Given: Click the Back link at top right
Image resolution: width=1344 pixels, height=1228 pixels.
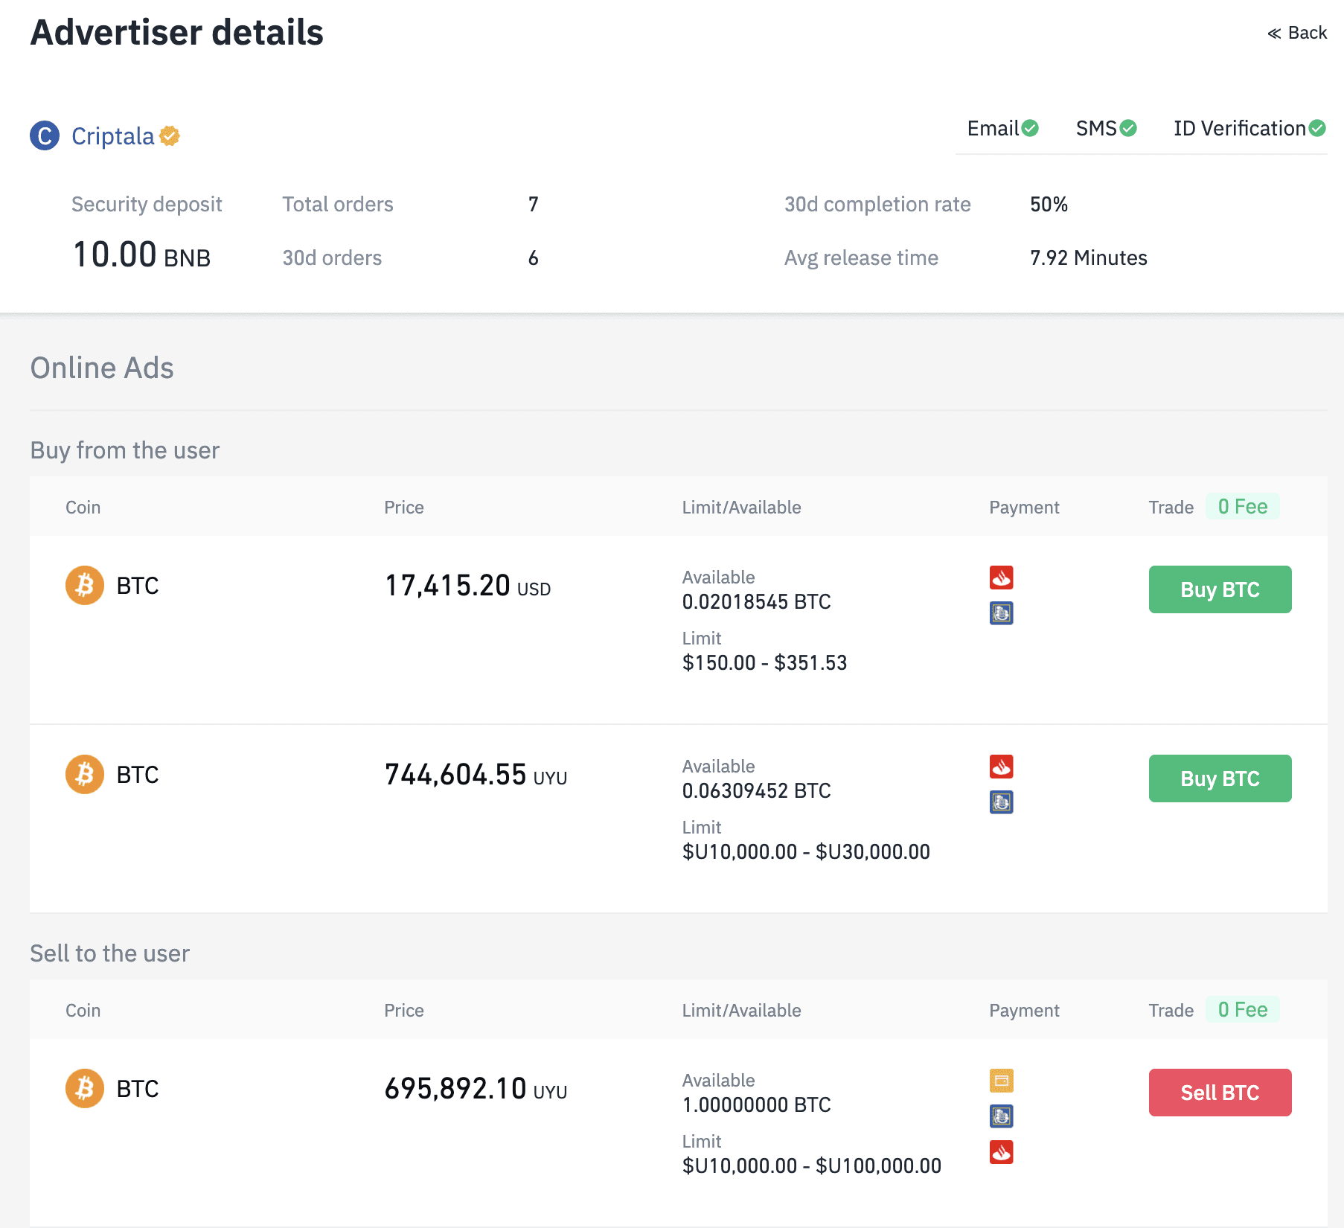Looking at the screenshot, I should click(1296, 32).
